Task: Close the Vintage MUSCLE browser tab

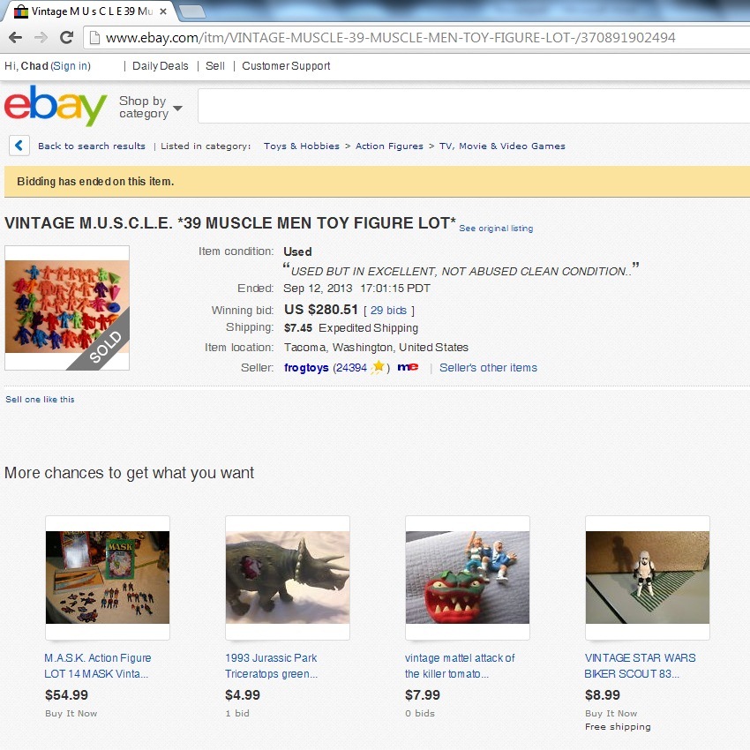Action: pos(163,11)
